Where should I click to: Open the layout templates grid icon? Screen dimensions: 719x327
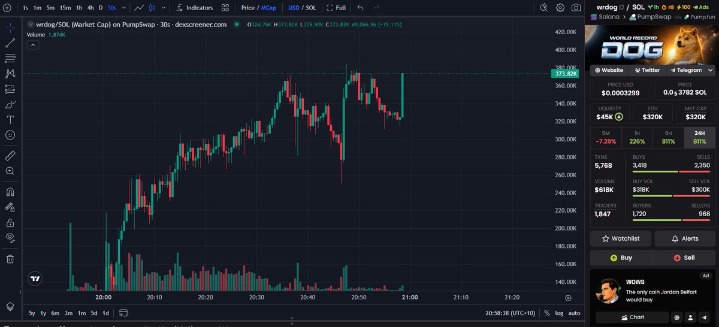225,8
